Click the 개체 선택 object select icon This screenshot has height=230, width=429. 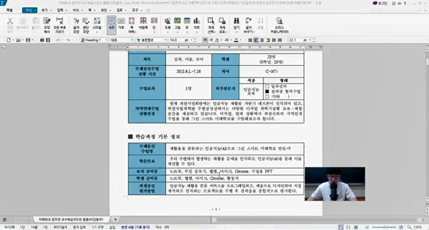[x=211, y=25]
